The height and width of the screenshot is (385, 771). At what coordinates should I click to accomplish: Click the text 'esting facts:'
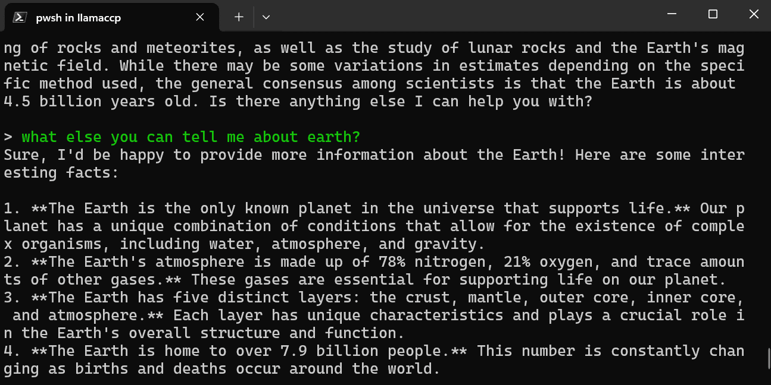tap(61, 173)
